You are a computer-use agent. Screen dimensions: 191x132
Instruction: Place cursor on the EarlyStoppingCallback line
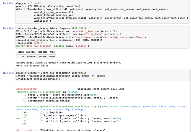point(65,31)
